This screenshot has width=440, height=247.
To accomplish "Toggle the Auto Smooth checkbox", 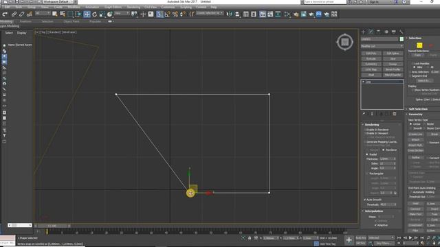I will pos(365,200).
